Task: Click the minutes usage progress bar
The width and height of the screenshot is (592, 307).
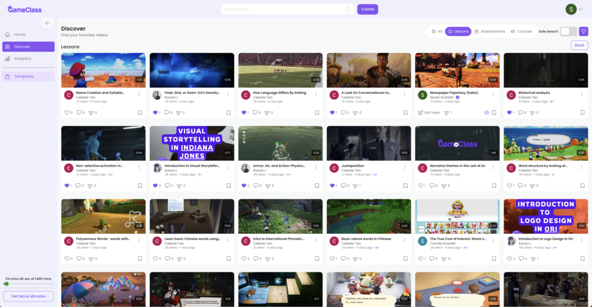Action: (x=28, y=284)
